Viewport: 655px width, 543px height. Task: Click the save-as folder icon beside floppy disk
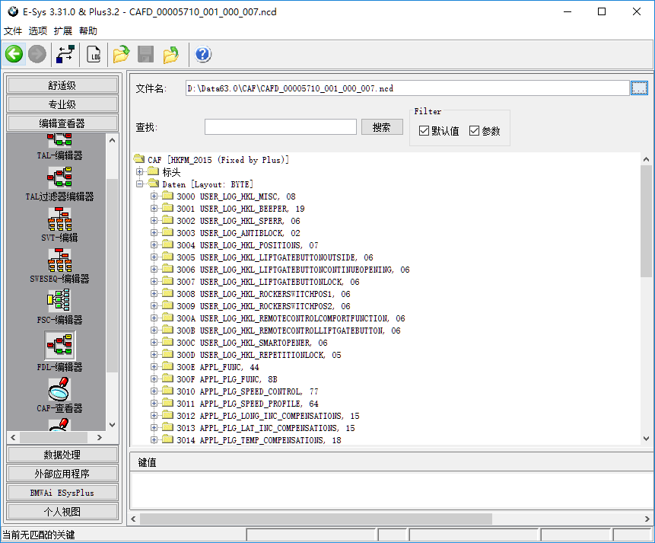tap(170, 54)
